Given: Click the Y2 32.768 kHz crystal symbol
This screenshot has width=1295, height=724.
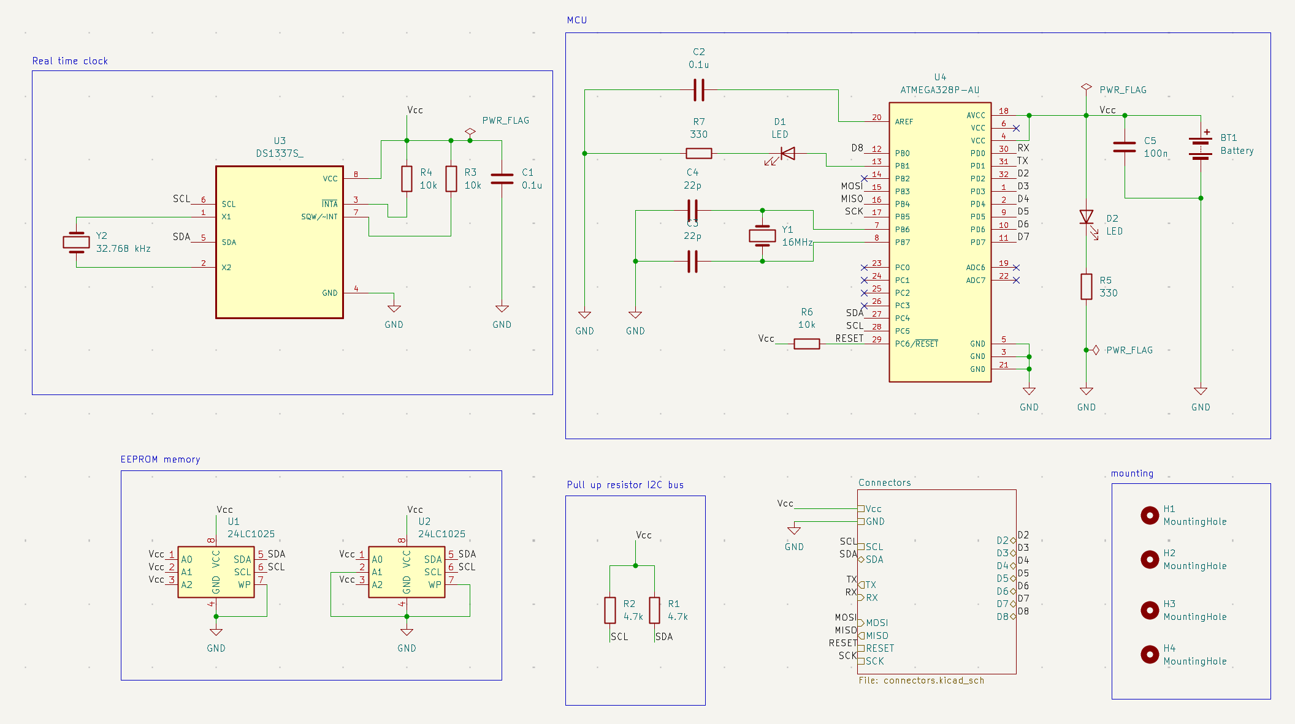Looking at the screenshot, I should [x=76, y=243].
